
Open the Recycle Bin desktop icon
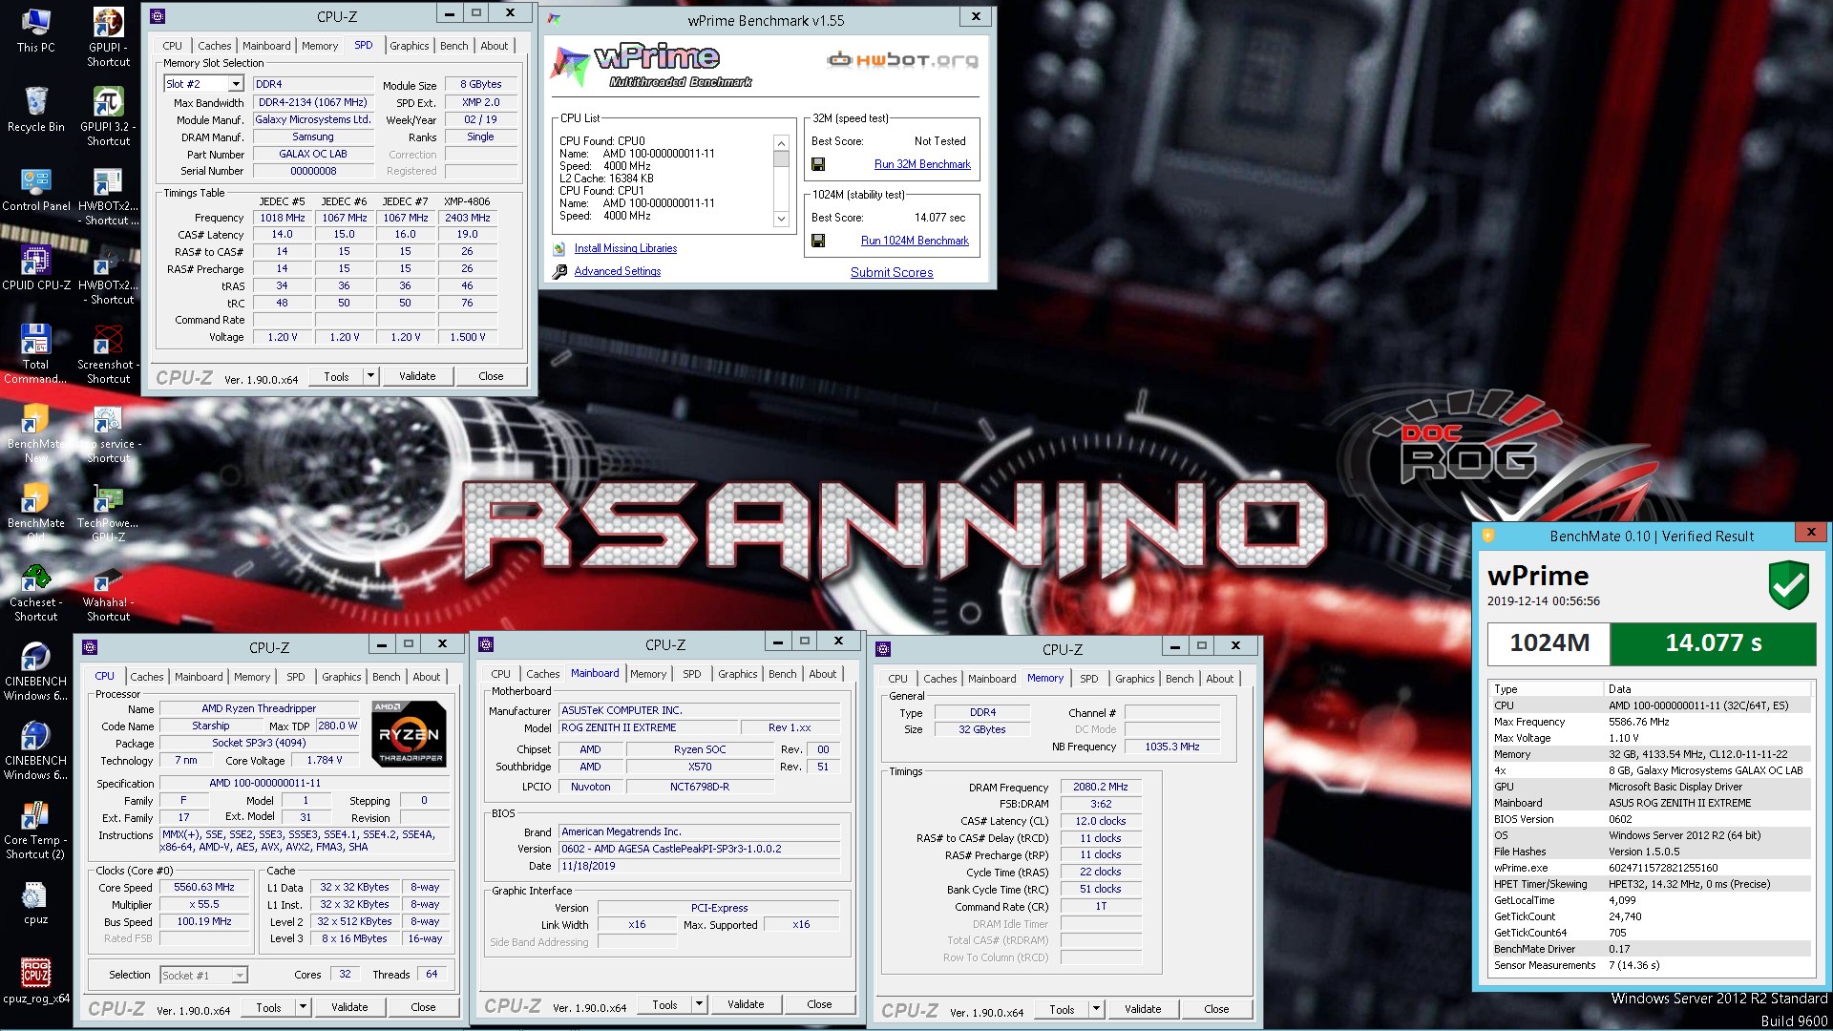35,109
